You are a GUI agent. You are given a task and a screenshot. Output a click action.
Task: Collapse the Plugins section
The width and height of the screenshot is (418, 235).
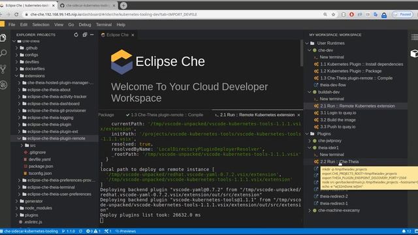coord(307,134)
